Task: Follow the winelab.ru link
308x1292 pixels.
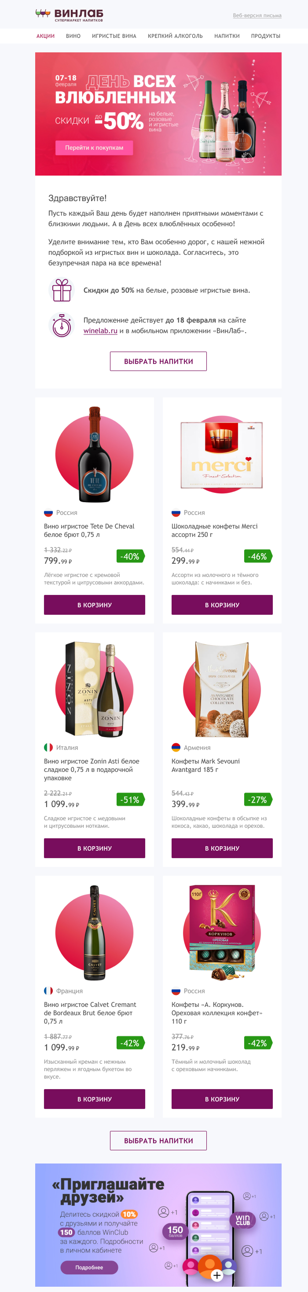Action: [x=100, y=331]
